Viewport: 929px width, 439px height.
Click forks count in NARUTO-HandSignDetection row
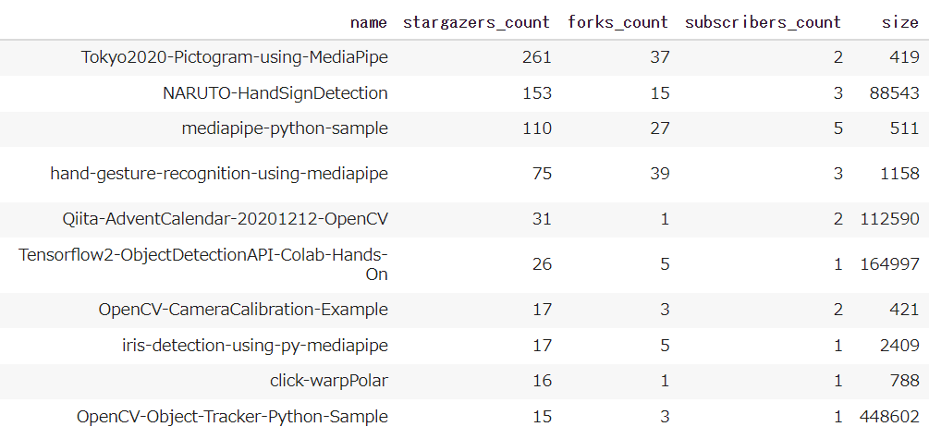tap(659, 93)
